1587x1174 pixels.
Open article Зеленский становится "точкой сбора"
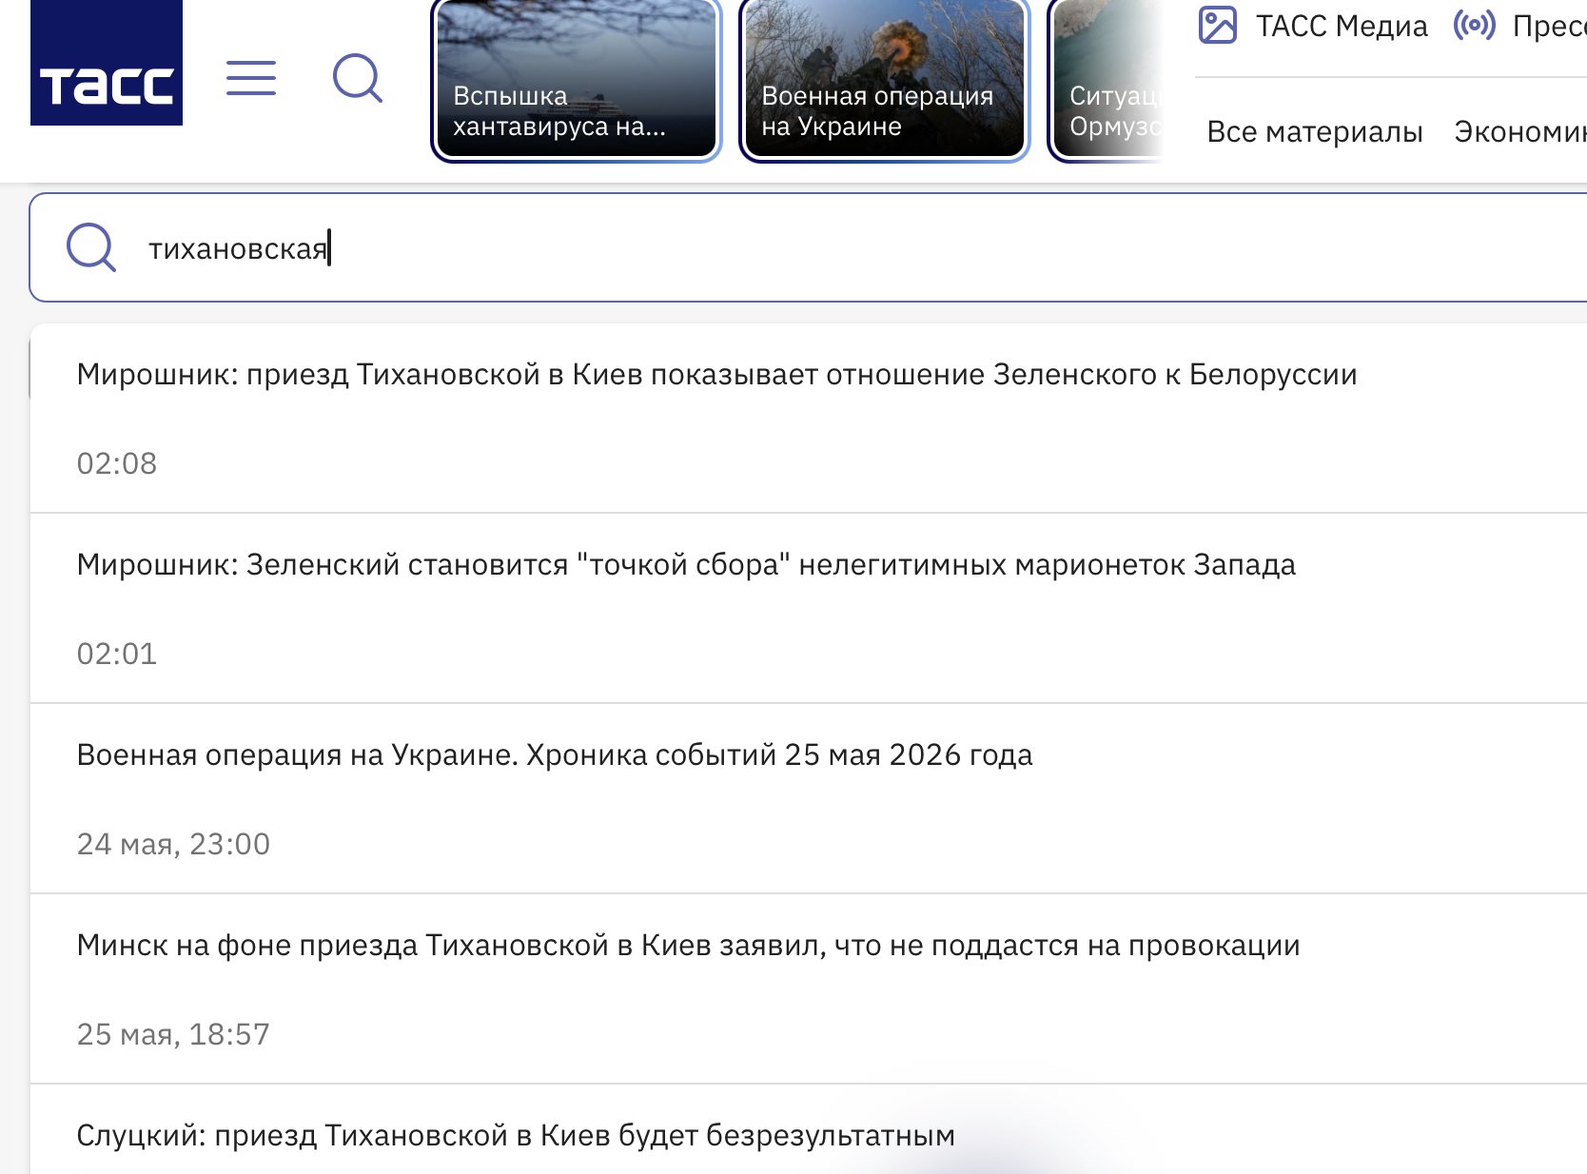686,565
